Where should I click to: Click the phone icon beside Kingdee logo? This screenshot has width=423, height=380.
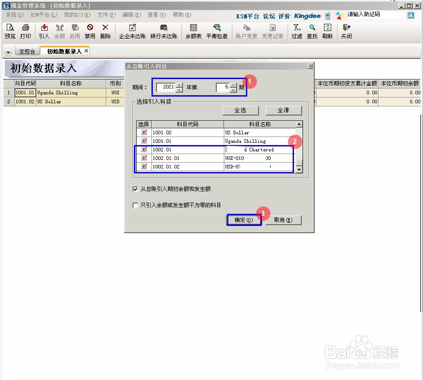(x=328, y=16)
